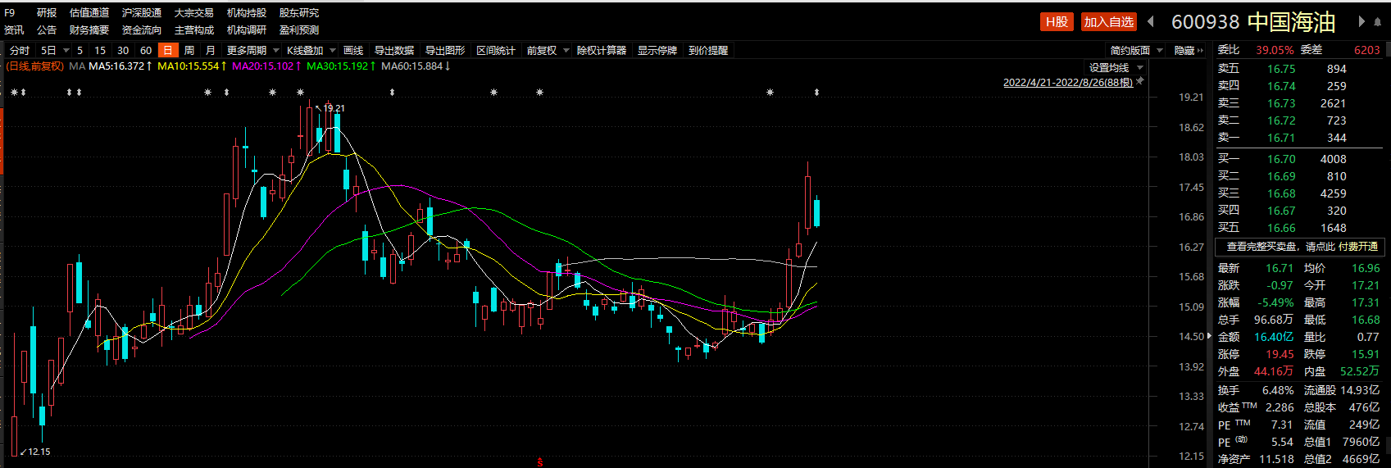
Task: Expand the K线叠加 overlay dropdown
Action: click(311, 50)
